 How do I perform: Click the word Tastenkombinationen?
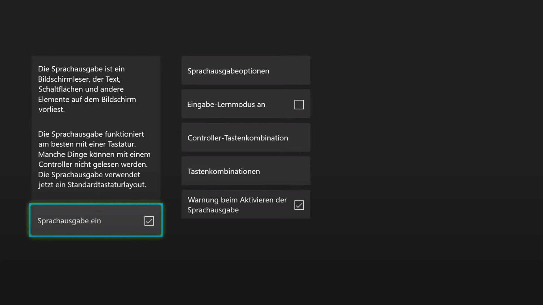(223, 171)
